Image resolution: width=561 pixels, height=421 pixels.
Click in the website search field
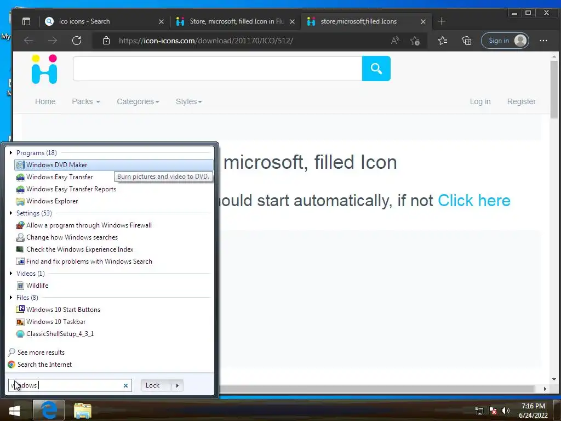tap(217, 69)
